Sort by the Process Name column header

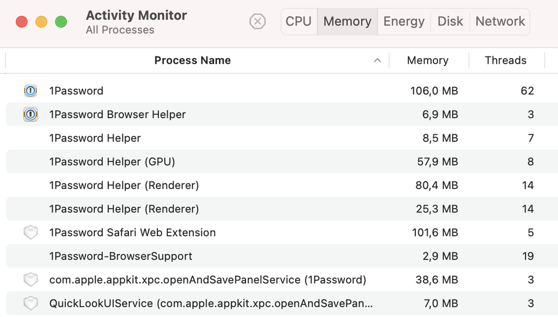(x=192, y=60)
